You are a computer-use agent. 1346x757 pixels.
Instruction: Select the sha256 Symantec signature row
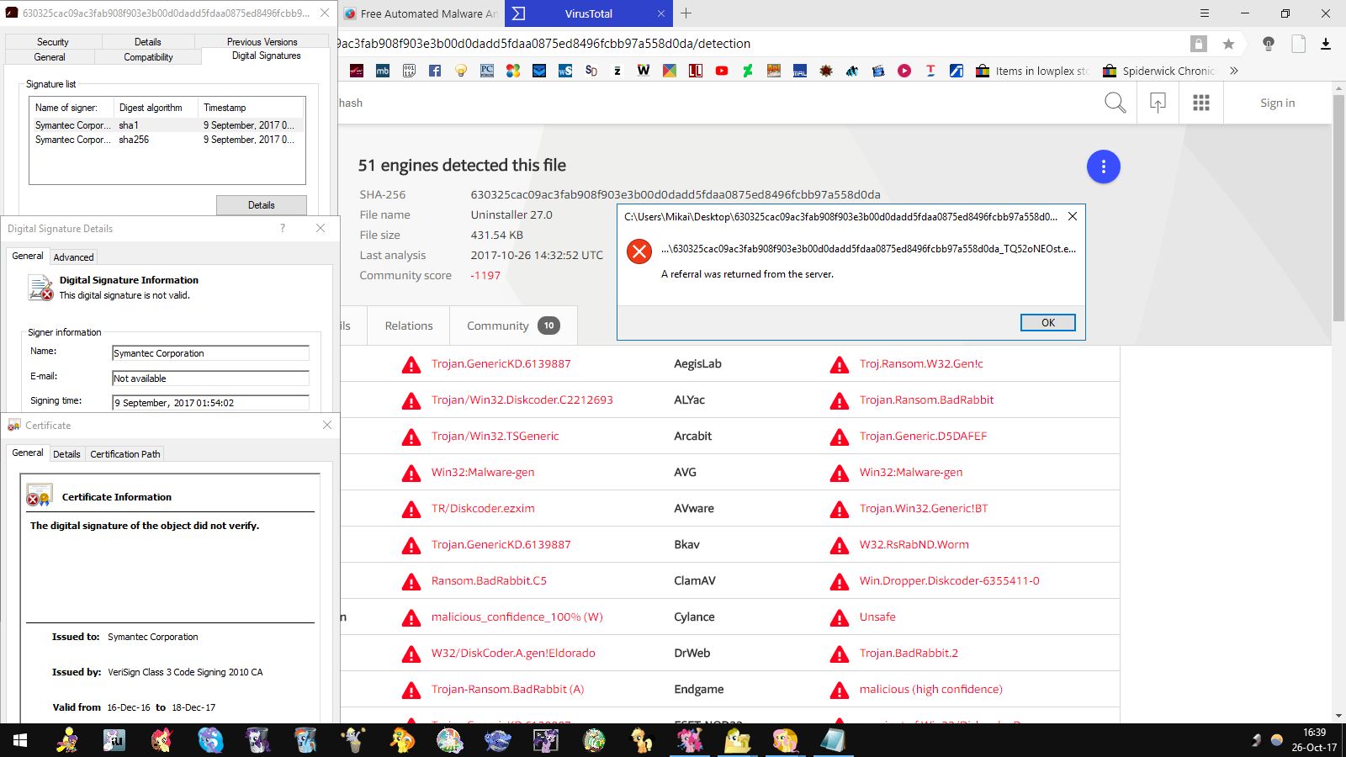pos(167,140)
